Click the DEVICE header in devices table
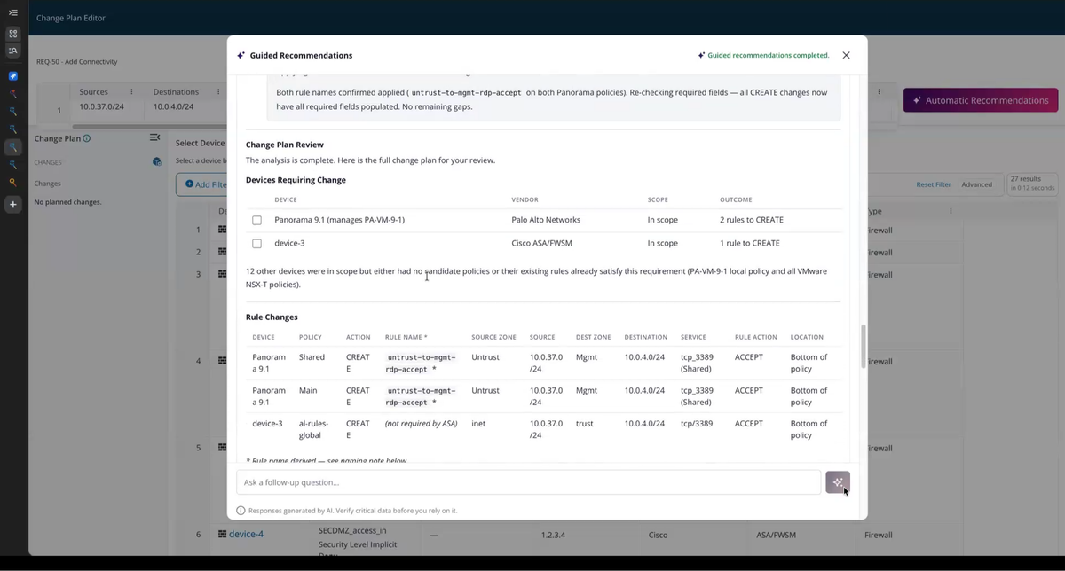 [x=286, y=199]
